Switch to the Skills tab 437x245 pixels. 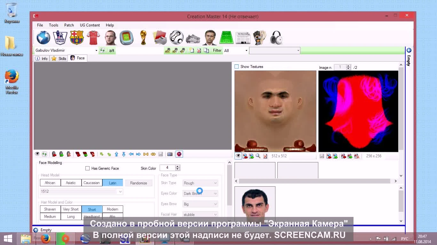pos(59,58)
